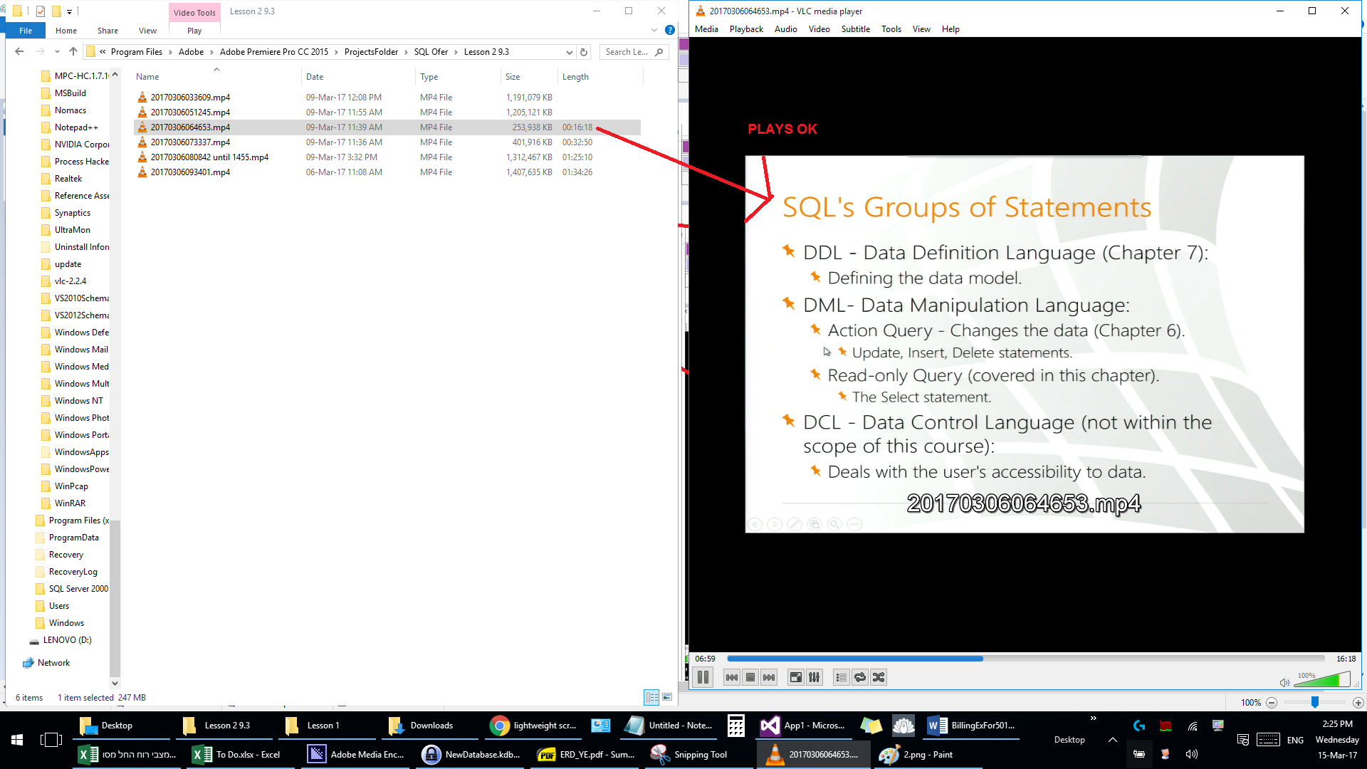
Task: Open the 20170306093401.mp4 file entry
Action: [190, 172]
